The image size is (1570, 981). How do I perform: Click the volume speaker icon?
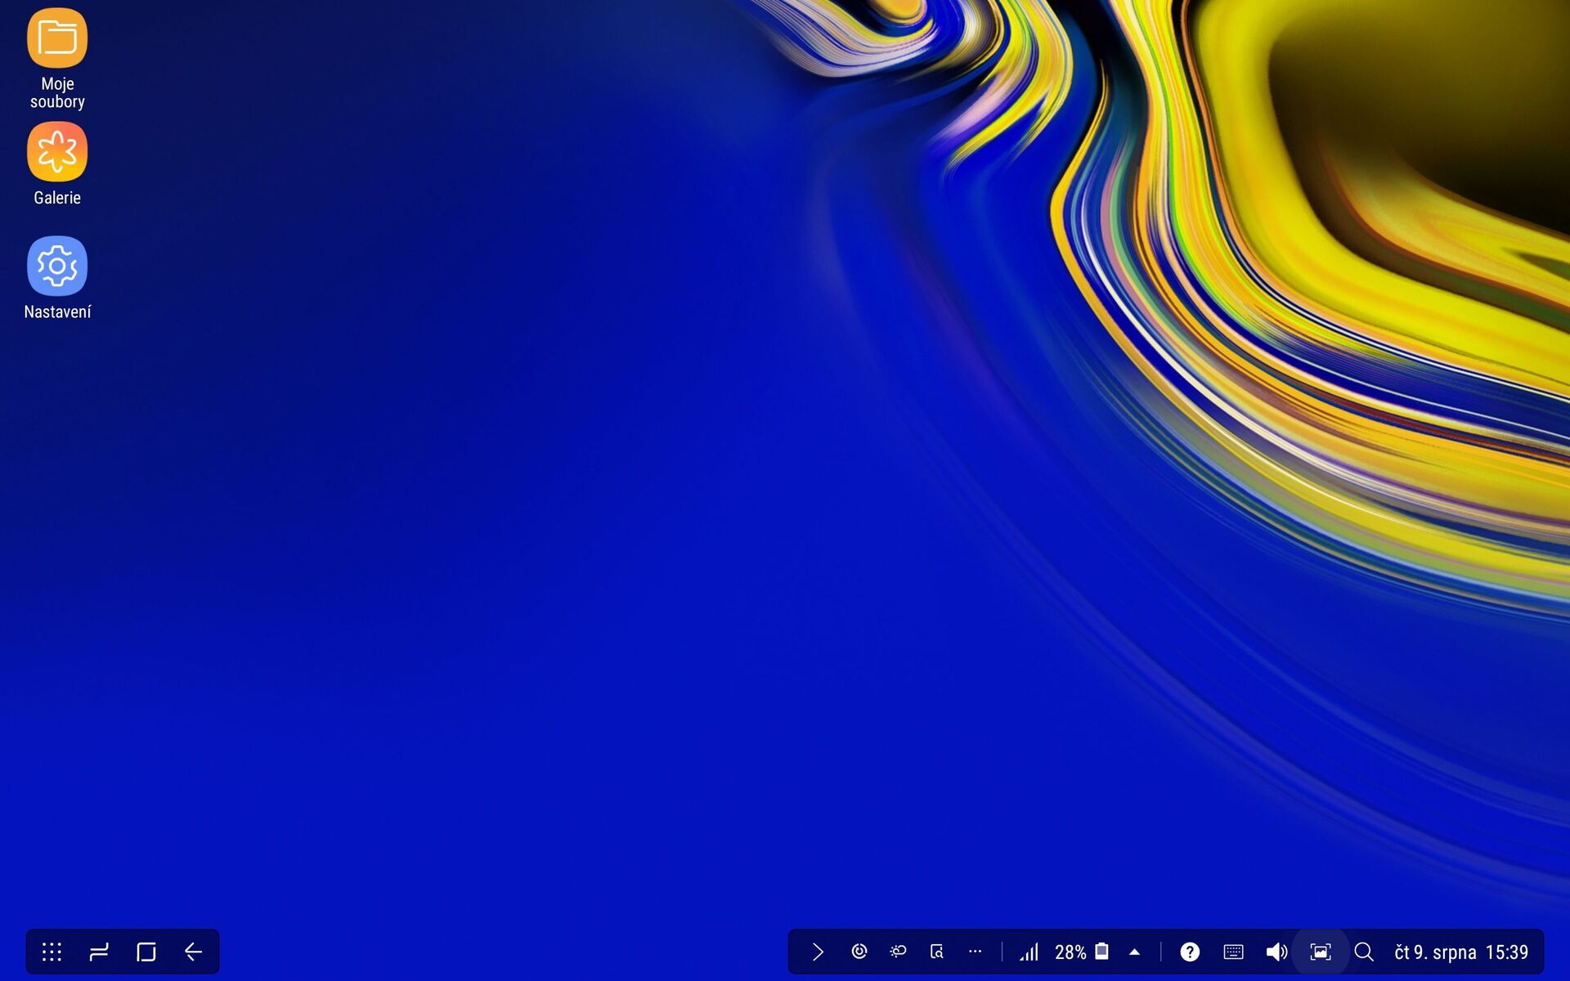point(1276,952)
